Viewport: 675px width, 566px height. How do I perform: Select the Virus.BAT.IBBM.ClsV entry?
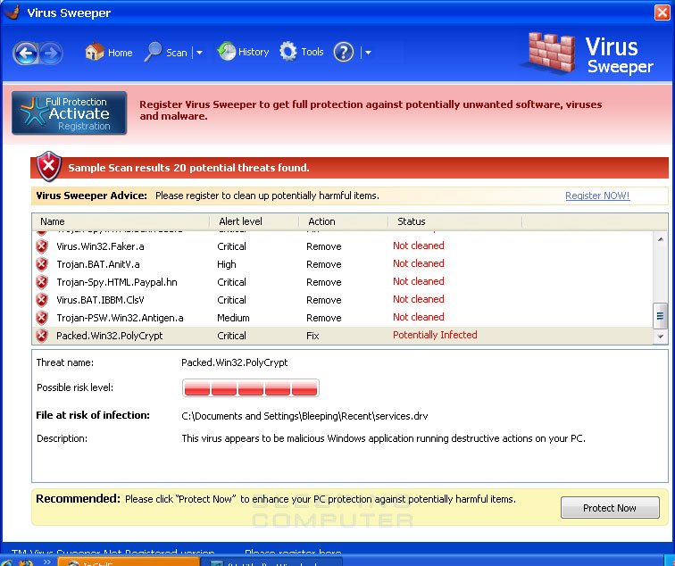click(x=343, y=300)
